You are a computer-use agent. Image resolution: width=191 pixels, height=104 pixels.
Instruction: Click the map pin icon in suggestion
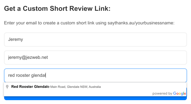(7, 87)
